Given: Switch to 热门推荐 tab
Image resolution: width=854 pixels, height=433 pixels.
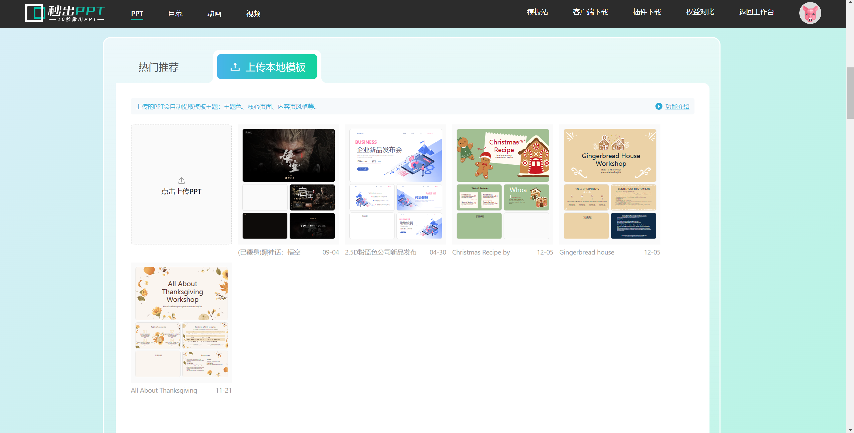Looking at the screenshot, I should coord(159,67).
